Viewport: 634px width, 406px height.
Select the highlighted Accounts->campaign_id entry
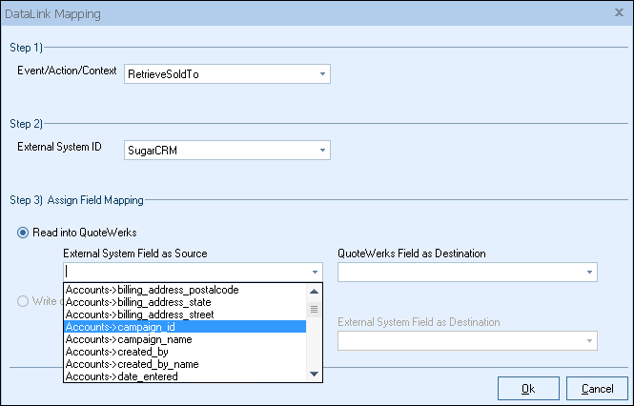click(x=119, y=327)
